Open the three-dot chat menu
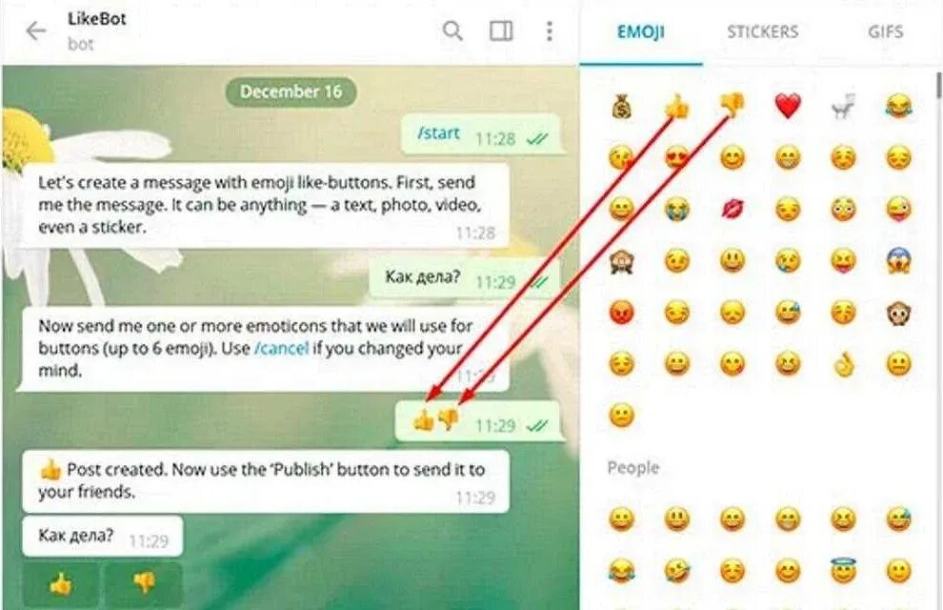Screen dimensions: 943x610 pyautogui.click(x=549, y=31)
